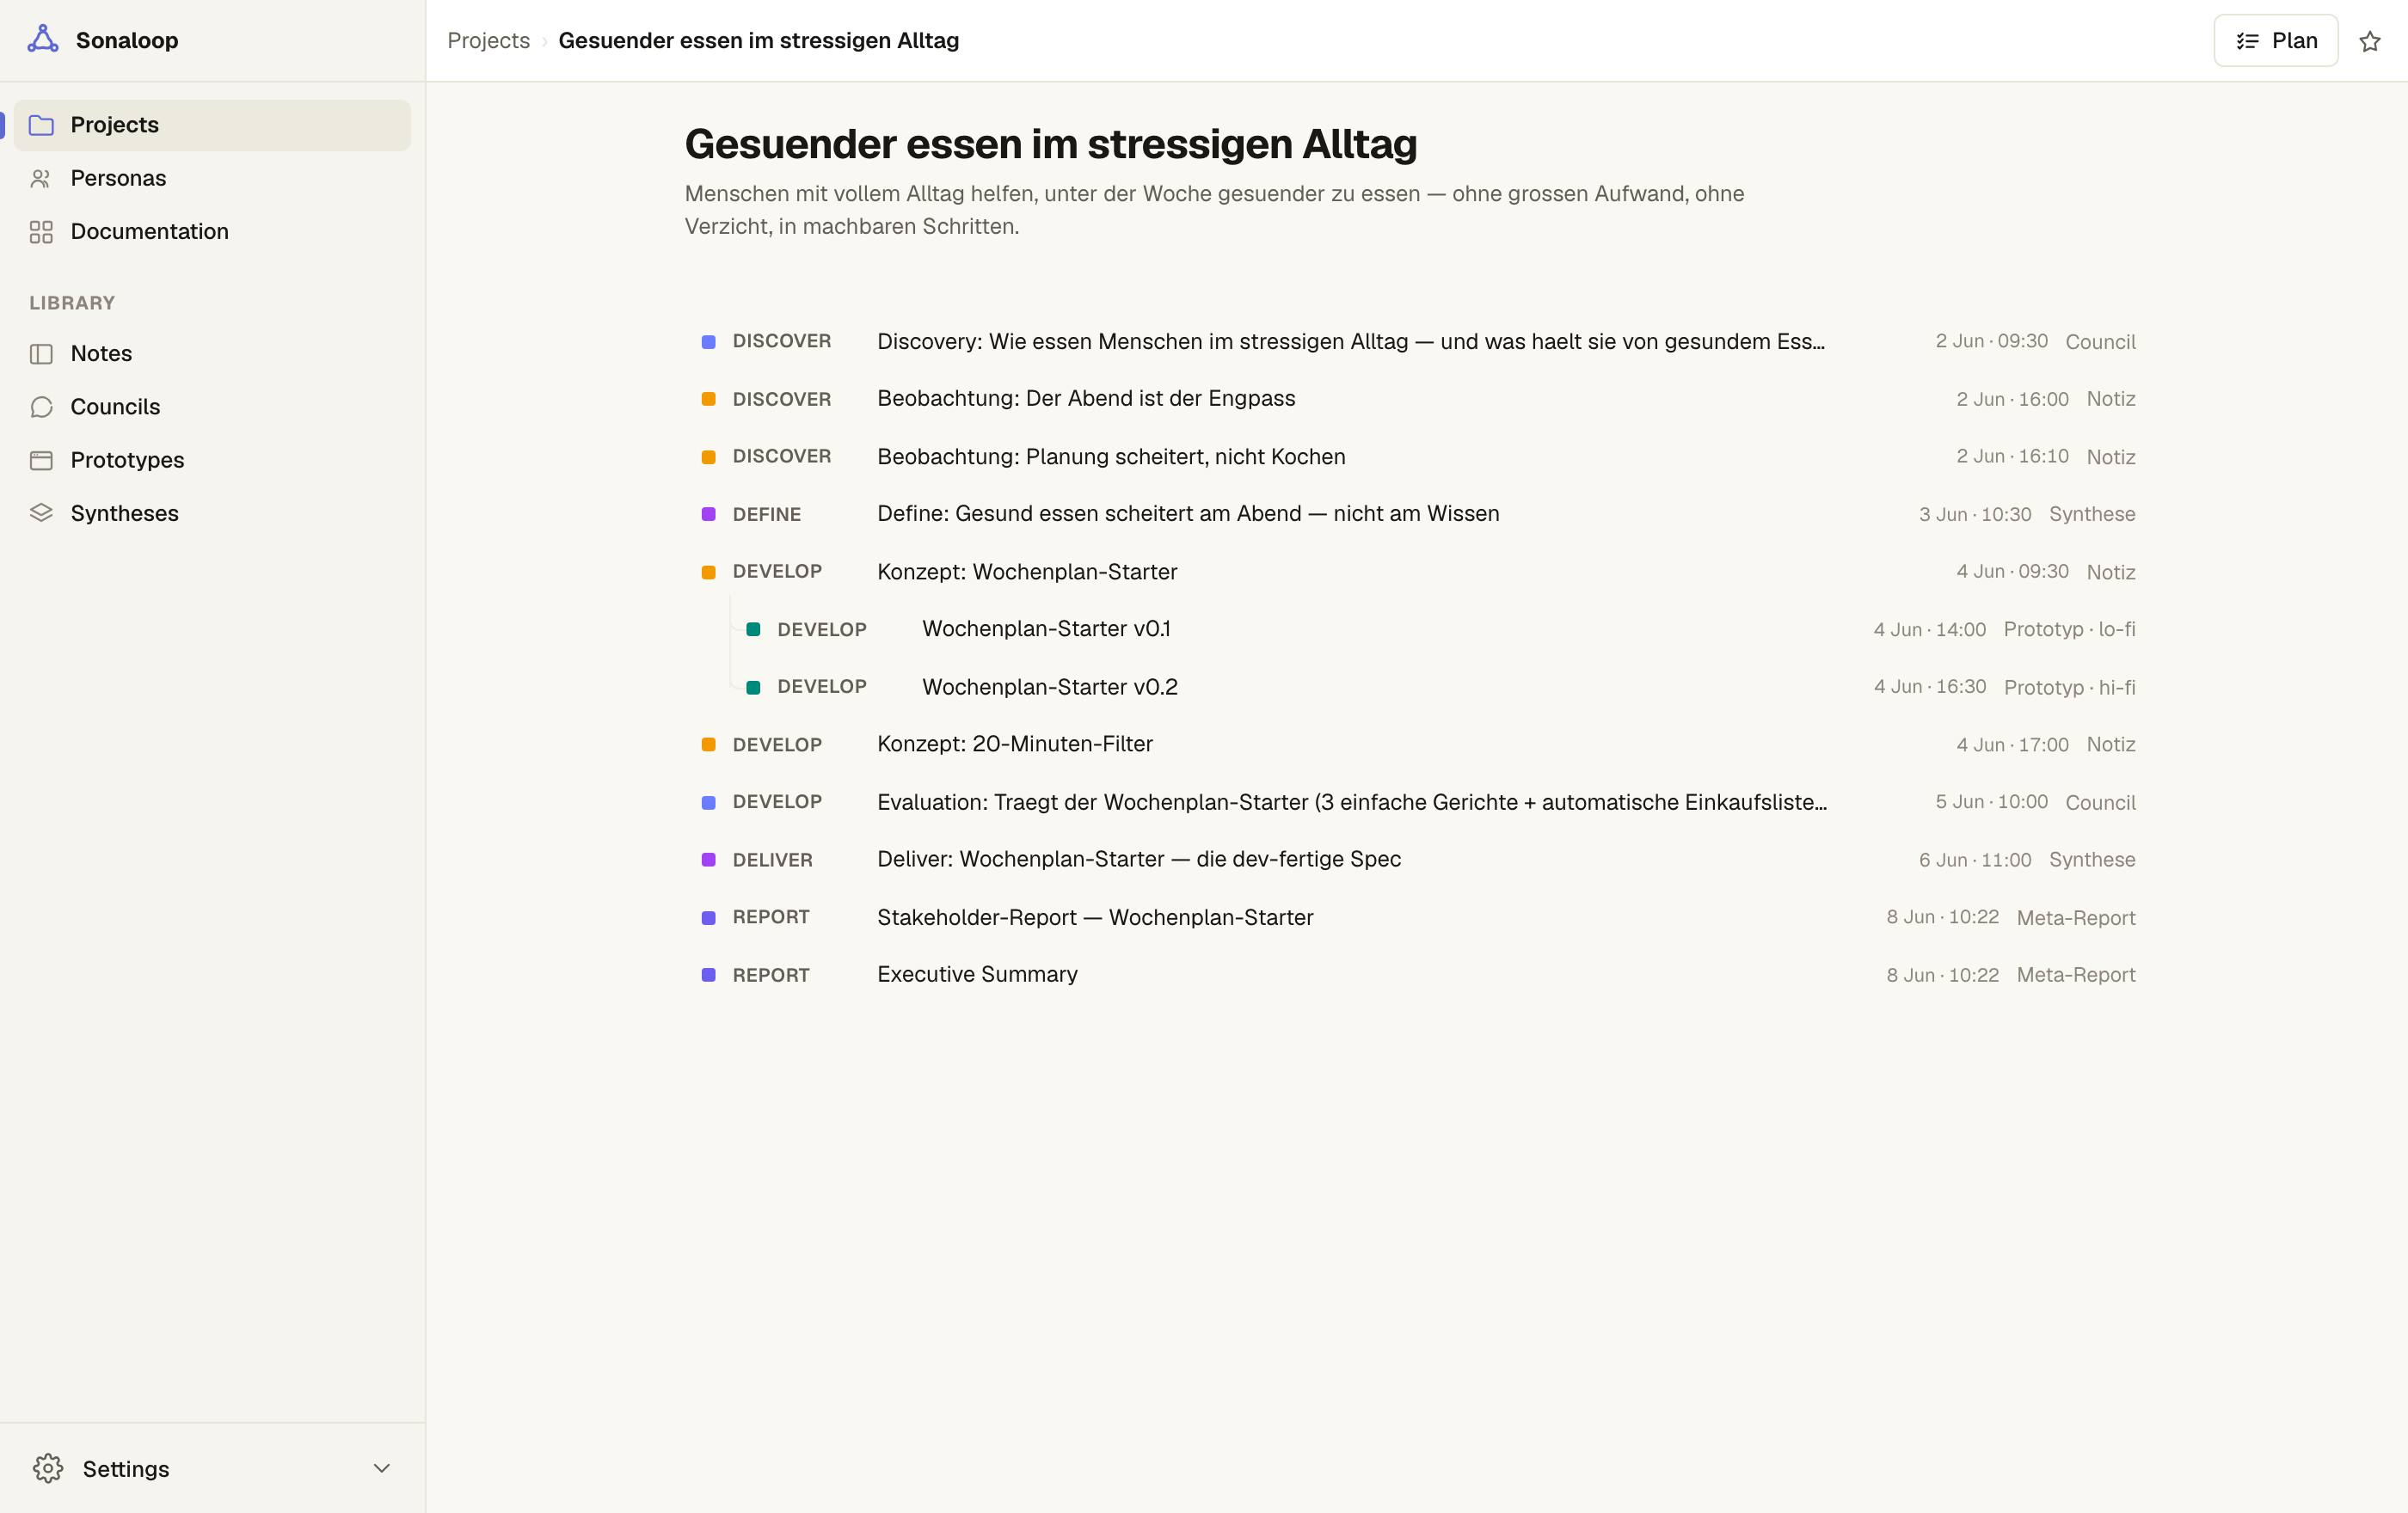
Task: Click 'Prototyp · lo-fi' type label
Action: point(2069,629)
